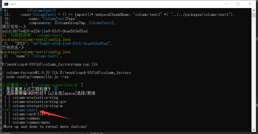Click the green question mark before 选择需要编译的栏目
The width and height of the screenshot is (258, 134).
3,93
